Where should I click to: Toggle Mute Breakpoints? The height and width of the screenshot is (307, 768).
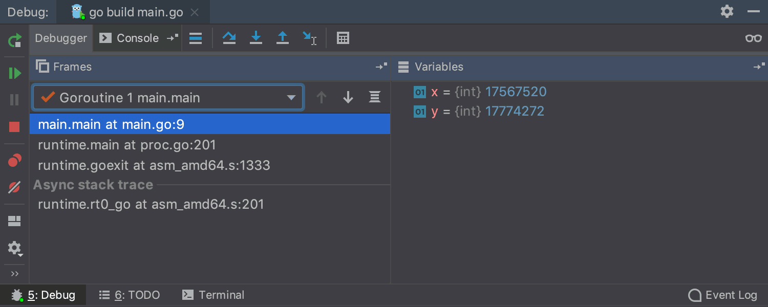coord(15,188)
